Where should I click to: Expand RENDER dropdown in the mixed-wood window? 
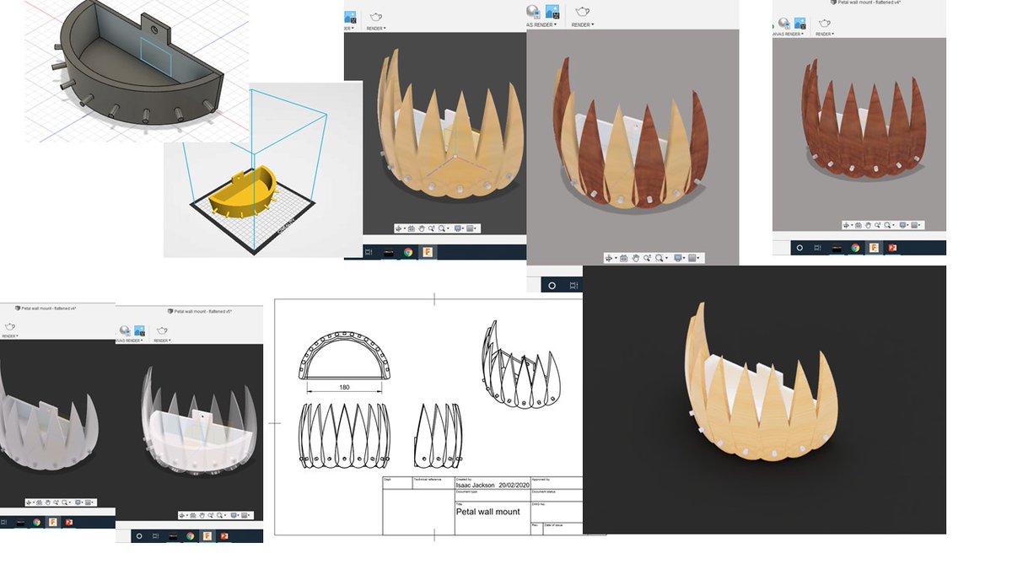(x=583, y=24)
